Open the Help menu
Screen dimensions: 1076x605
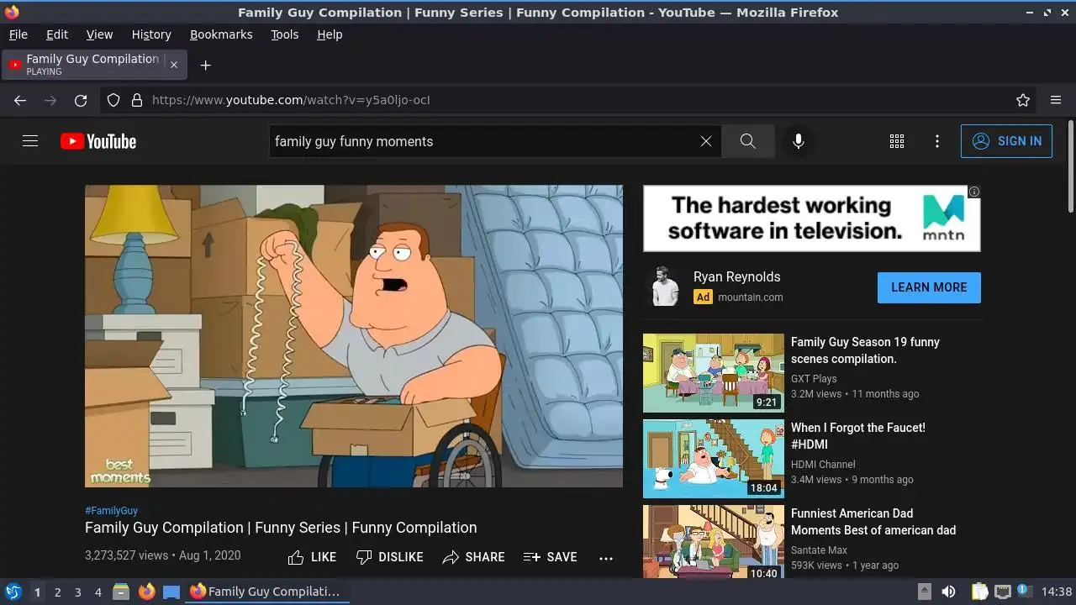330,34
